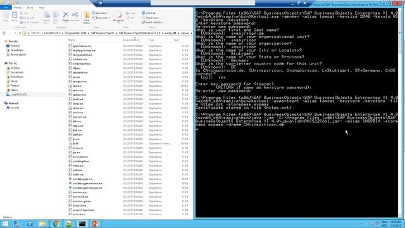Go up one folder level with Up arrow
Image resolution: width=405 pixels, height=228 pixels.
click(20, 33)
